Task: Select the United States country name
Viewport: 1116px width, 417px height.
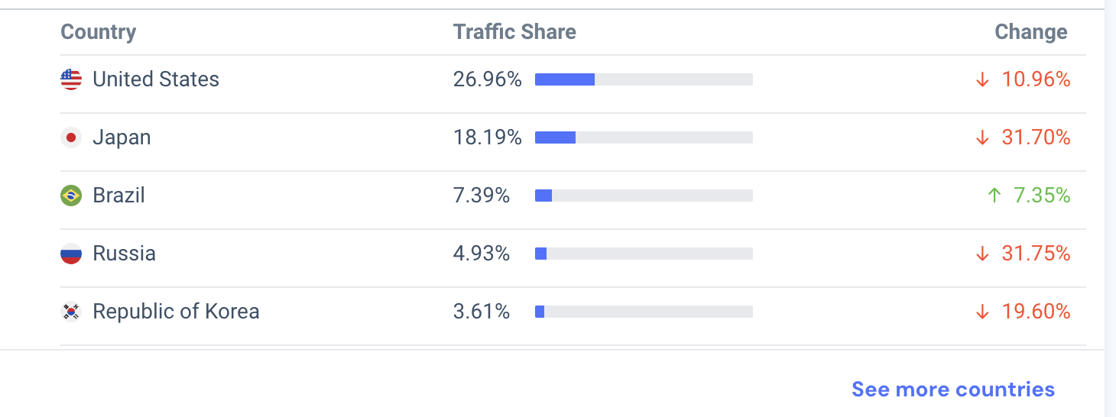Action: pyautogui.click(x=156, y=79)
